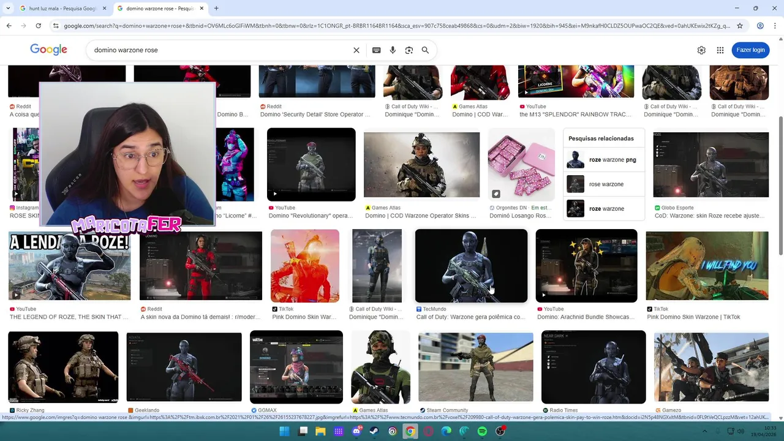Open TecMundo 'Call of Duty: Warzone gera polêmica' link

470,317
